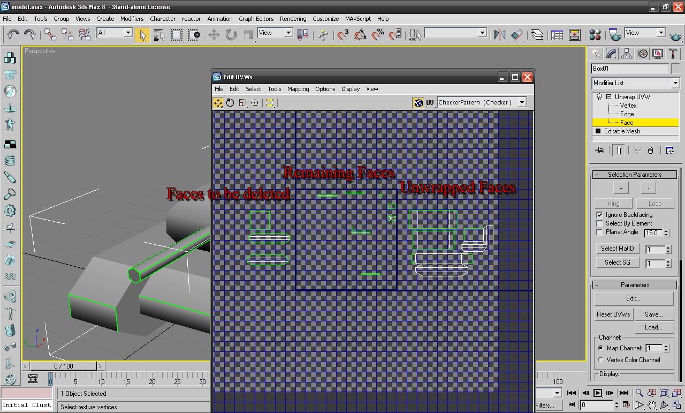The image size is (685, 413).
Task: Open Tools menu in Edit UVWs
Action: (x=275, y=89)
